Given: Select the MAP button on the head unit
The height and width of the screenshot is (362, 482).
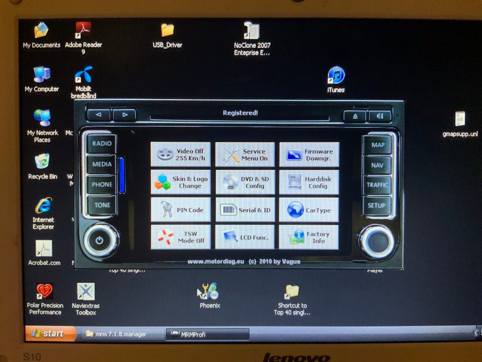Looking at the screenshot, I should tap(378, 145).
